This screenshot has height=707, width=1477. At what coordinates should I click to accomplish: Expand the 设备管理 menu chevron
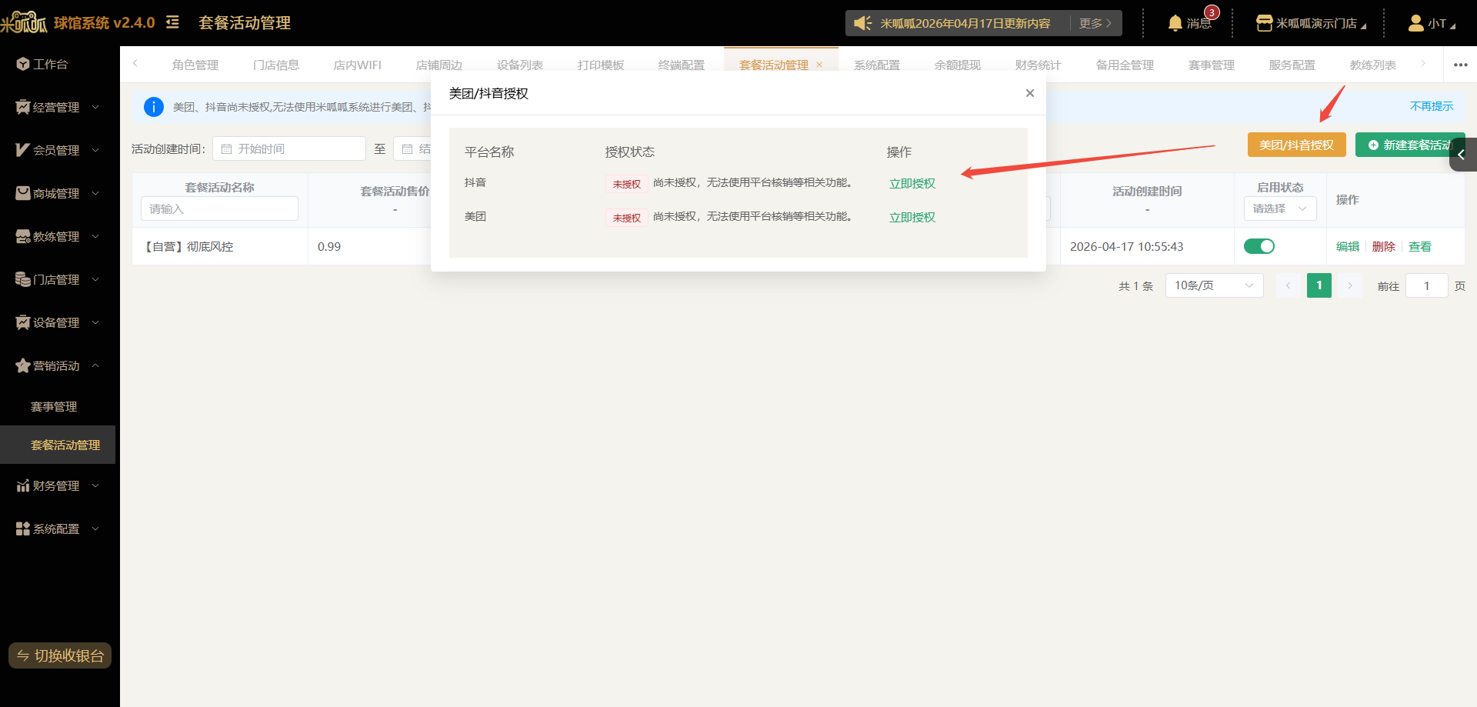pos(95,322)
